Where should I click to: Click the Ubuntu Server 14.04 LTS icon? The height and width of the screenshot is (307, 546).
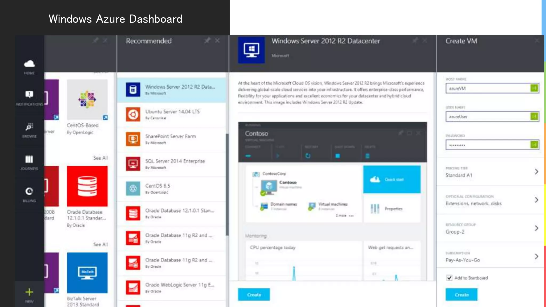[x=133, y=114]
